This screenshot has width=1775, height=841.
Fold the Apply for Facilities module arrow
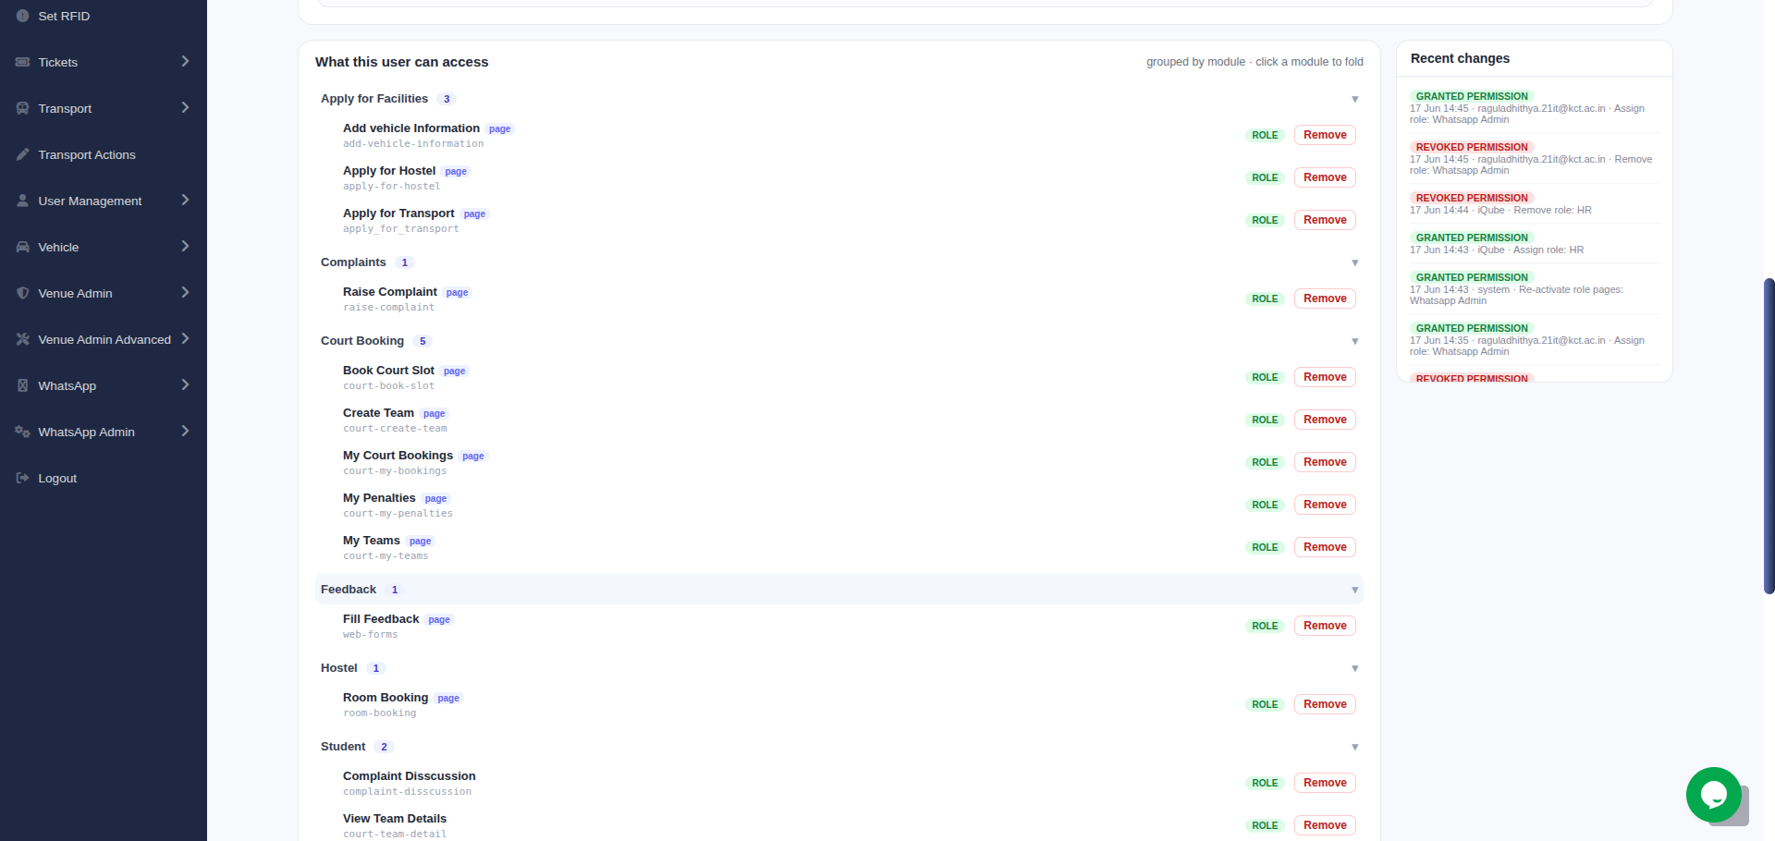click(1354, 99)
